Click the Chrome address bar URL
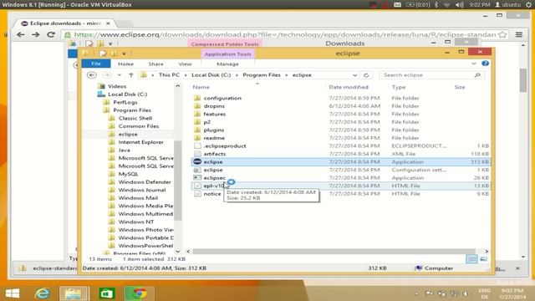This screenshot has height=301, width=535. (x=284, y=34)
